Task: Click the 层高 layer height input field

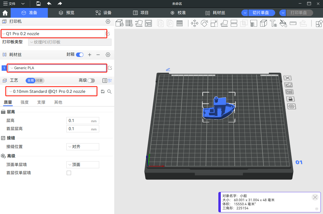Action: point(79,121)
